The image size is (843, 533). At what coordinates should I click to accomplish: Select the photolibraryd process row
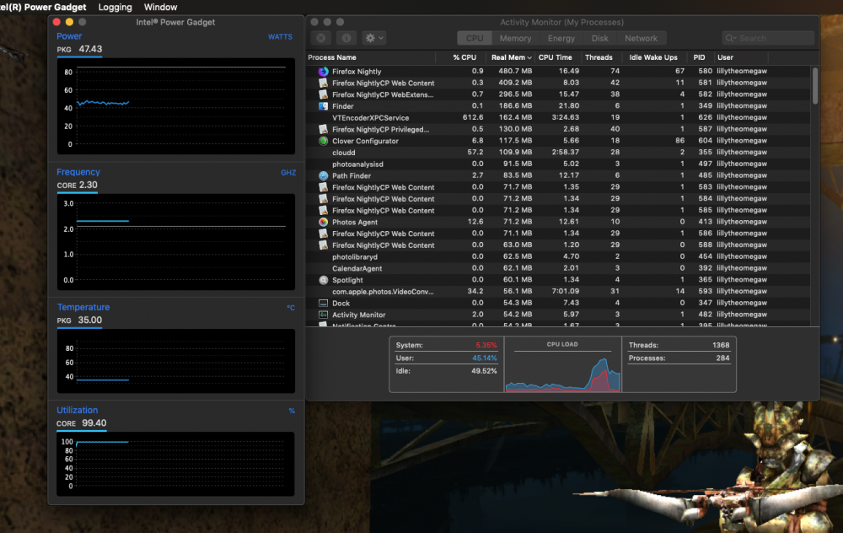pos(558,256)
